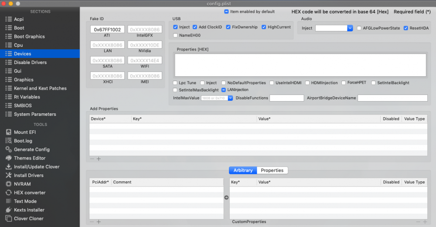The height and width of the screenshot is (227, 436).
Task: Switch to the Properties tab
Action: pyautogui.click(x=272, y=170)
